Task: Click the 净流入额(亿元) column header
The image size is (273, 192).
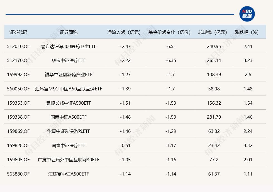Action: (124, 32)
